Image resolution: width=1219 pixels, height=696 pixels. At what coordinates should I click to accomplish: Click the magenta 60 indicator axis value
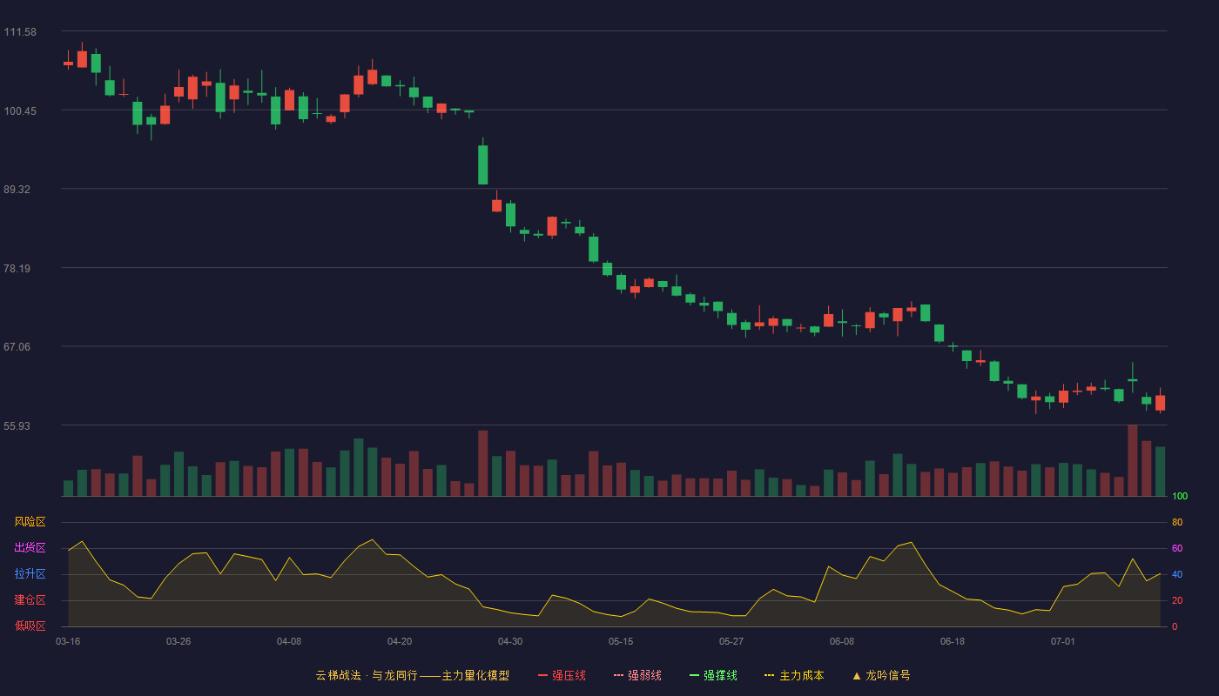click(1177, 548)
